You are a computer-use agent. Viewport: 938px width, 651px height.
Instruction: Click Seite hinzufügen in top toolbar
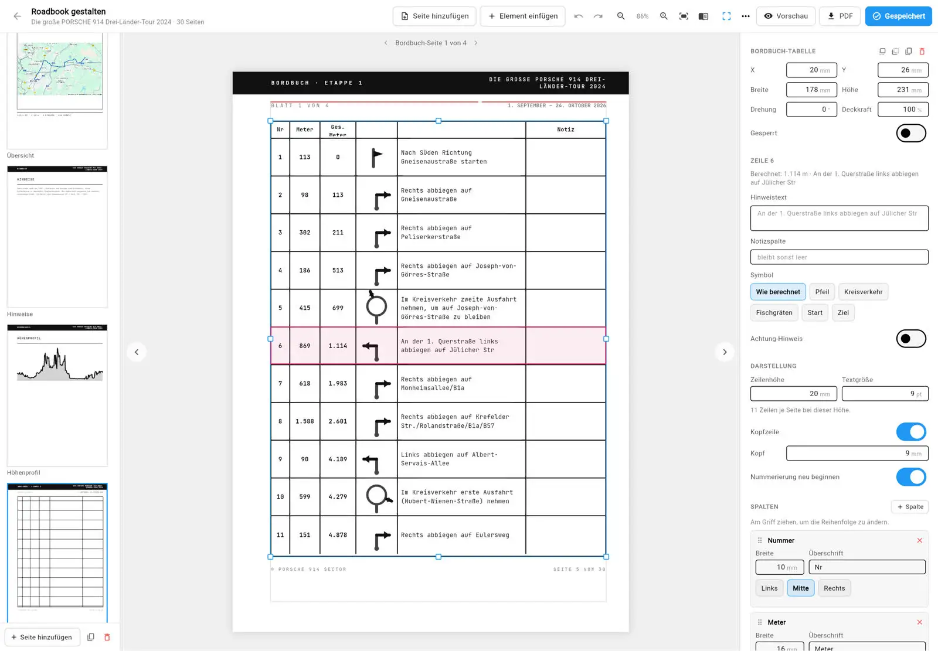click(434, 16)
